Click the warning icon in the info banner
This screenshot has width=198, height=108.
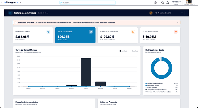(x=16, y=22)
